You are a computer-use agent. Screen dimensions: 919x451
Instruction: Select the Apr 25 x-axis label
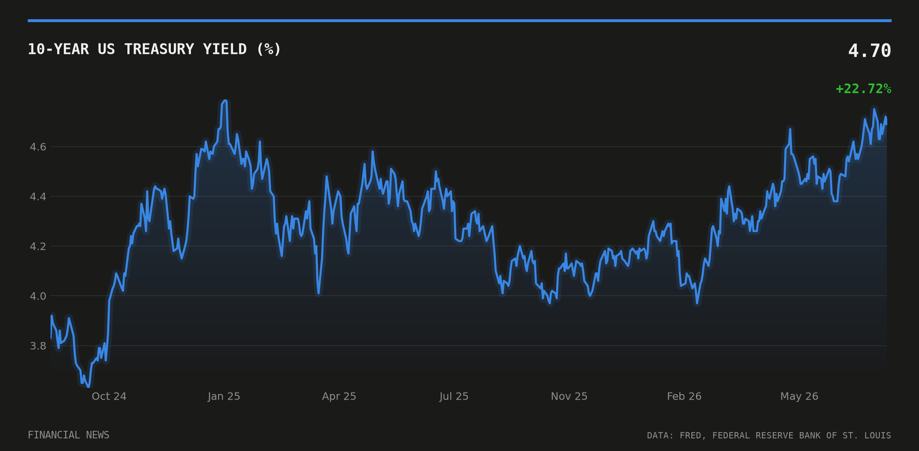coord(339,396)
